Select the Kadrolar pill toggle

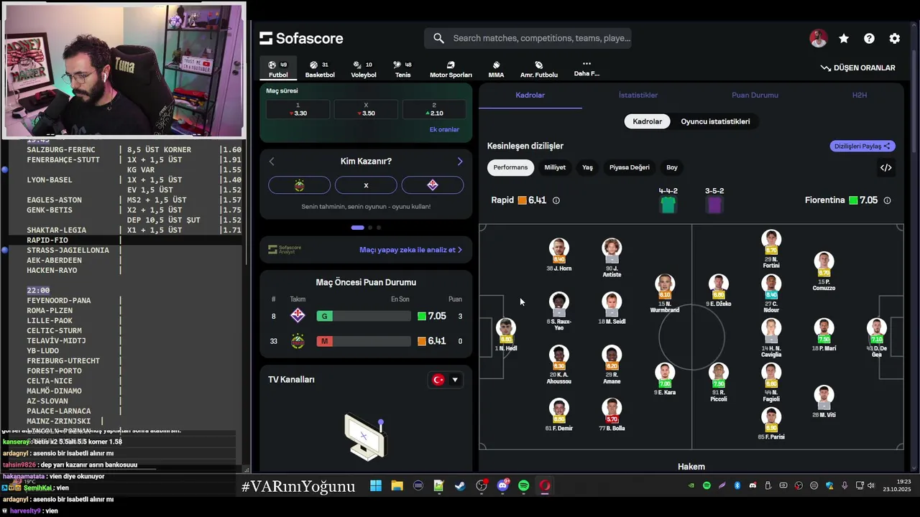pyautogui.click(x=647, y=121)
